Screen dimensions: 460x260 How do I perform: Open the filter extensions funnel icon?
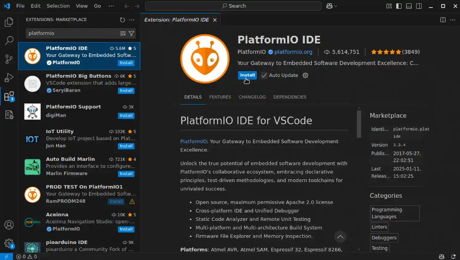131,33
